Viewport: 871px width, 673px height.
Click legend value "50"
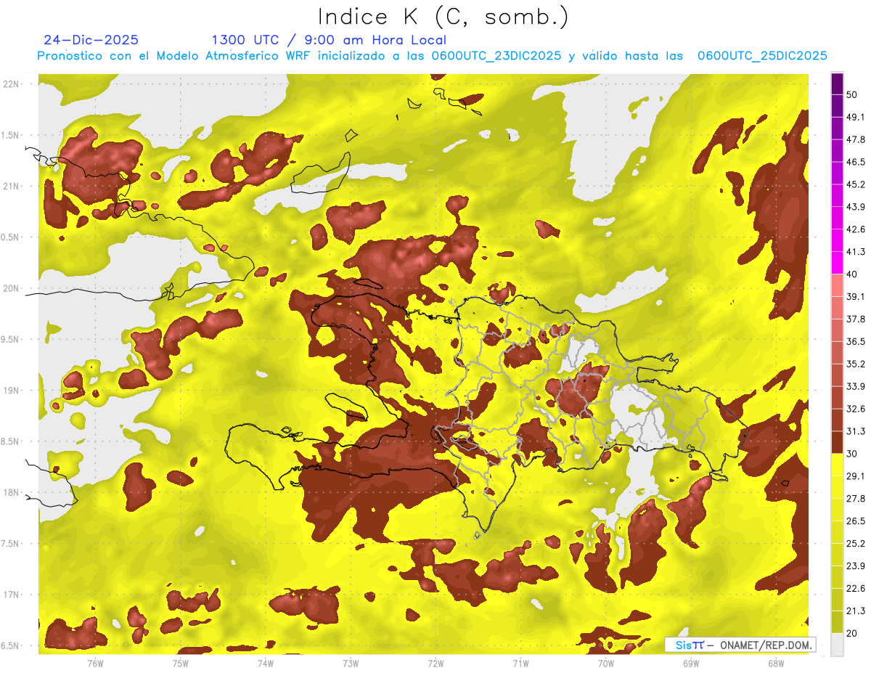pos(853,95)
